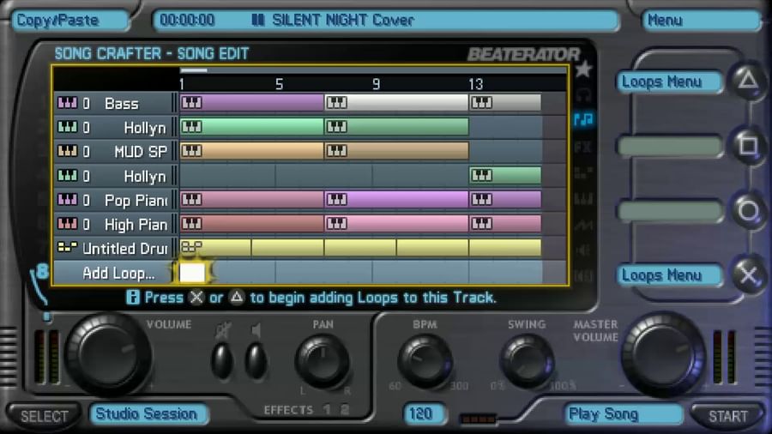Select the Pop Piano track name

click(x=136, y=200)
